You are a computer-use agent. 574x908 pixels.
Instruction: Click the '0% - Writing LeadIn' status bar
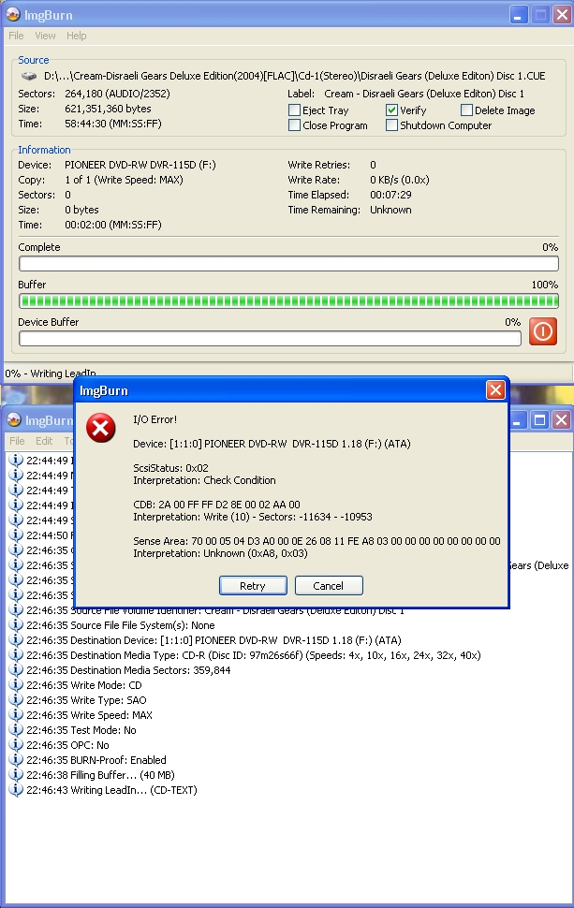[51, 373]
